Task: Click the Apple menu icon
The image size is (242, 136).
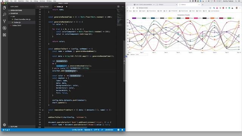Action: 3,1
